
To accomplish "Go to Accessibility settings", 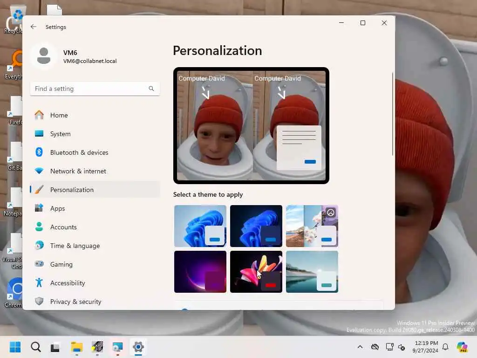I will point(95,283).
